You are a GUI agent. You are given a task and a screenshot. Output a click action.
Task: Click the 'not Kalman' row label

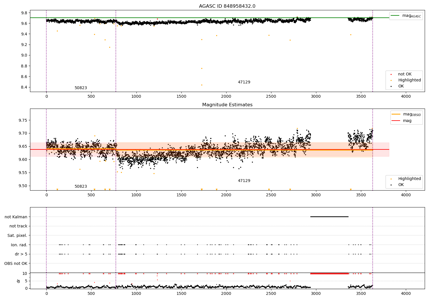pyautogui.click(x=16, y=217)
